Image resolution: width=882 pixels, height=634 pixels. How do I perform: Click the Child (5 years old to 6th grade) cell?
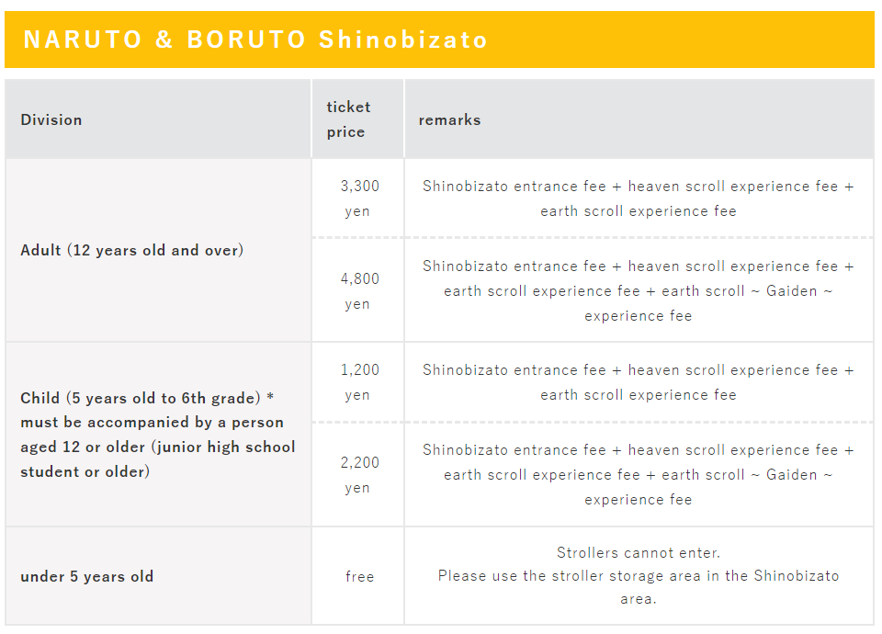158,435
